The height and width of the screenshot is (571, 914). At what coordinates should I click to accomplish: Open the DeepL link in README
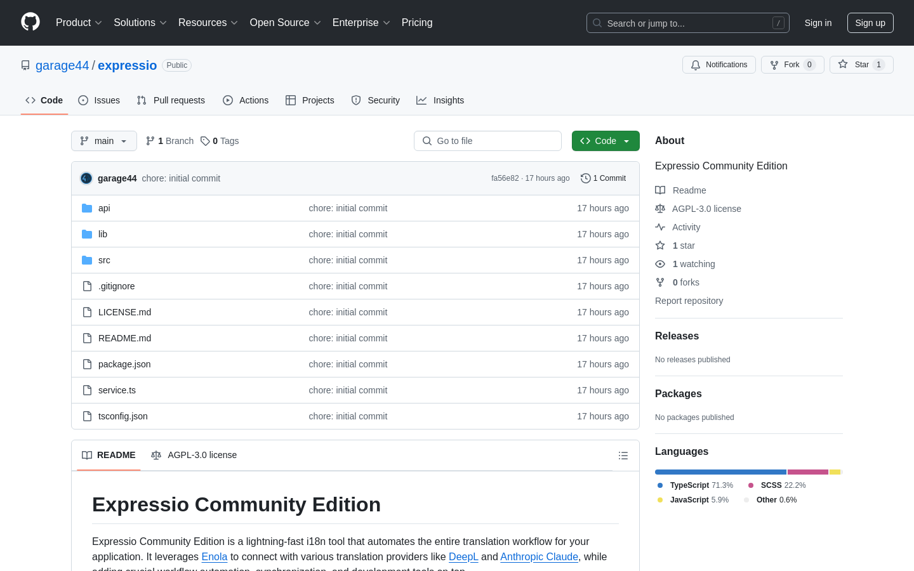coord(463,556)
